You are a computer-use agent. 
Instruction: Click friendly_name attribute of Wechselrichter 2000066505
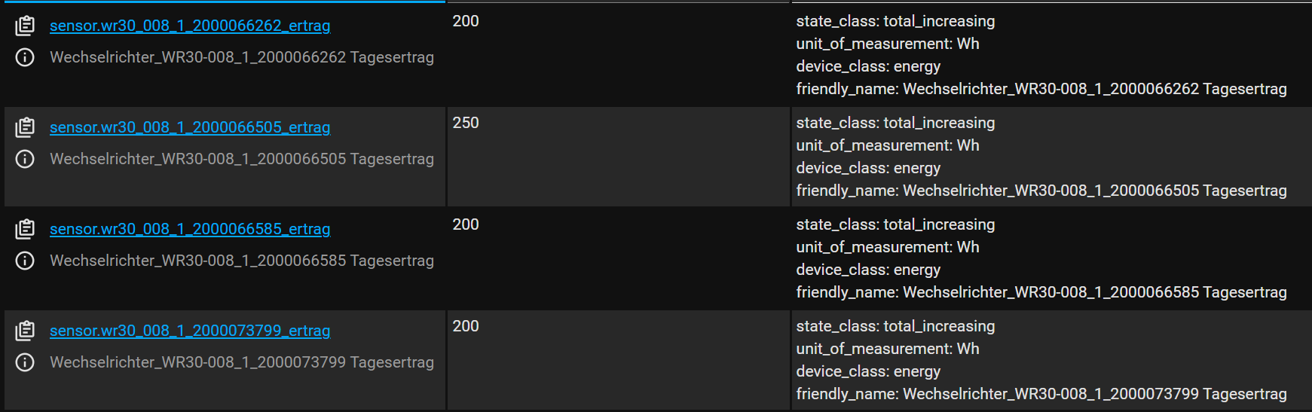1041,191
